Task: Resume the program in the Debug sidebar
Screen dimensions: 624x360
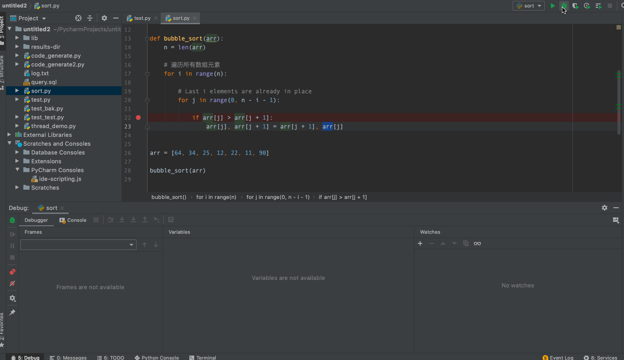Action: [x=12, y=235]
